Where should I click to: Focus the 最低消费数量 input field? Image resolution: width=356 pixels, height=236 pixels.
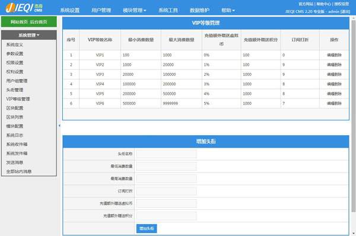(166, 167)
